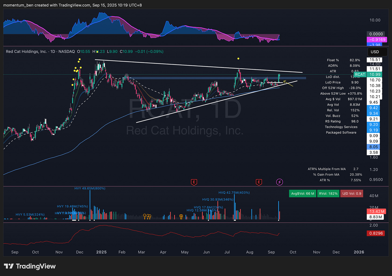Click the Packaged Software industry label
Screen dimensions: 392x276
pos(341,132)
